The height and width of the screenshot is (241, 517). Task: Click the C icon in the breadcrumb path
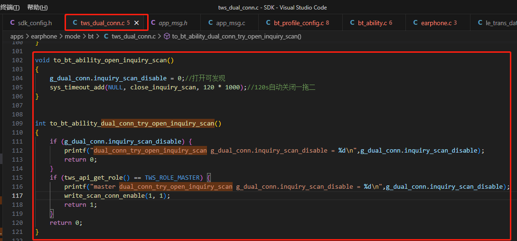click(106, 36)
